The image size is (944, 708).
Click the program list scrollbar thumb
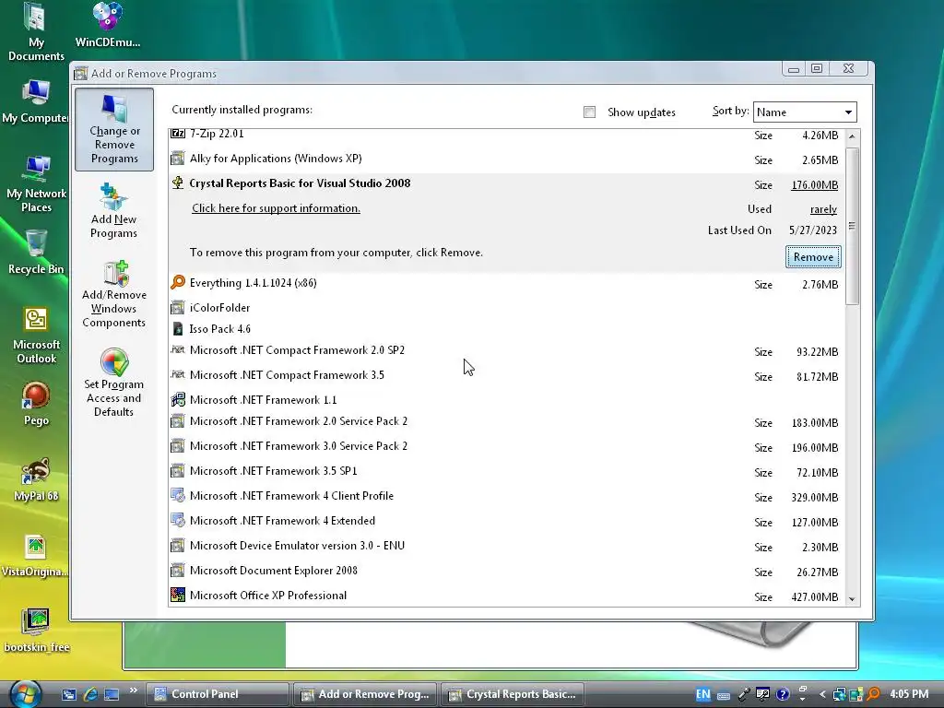(x=852, y=226)
